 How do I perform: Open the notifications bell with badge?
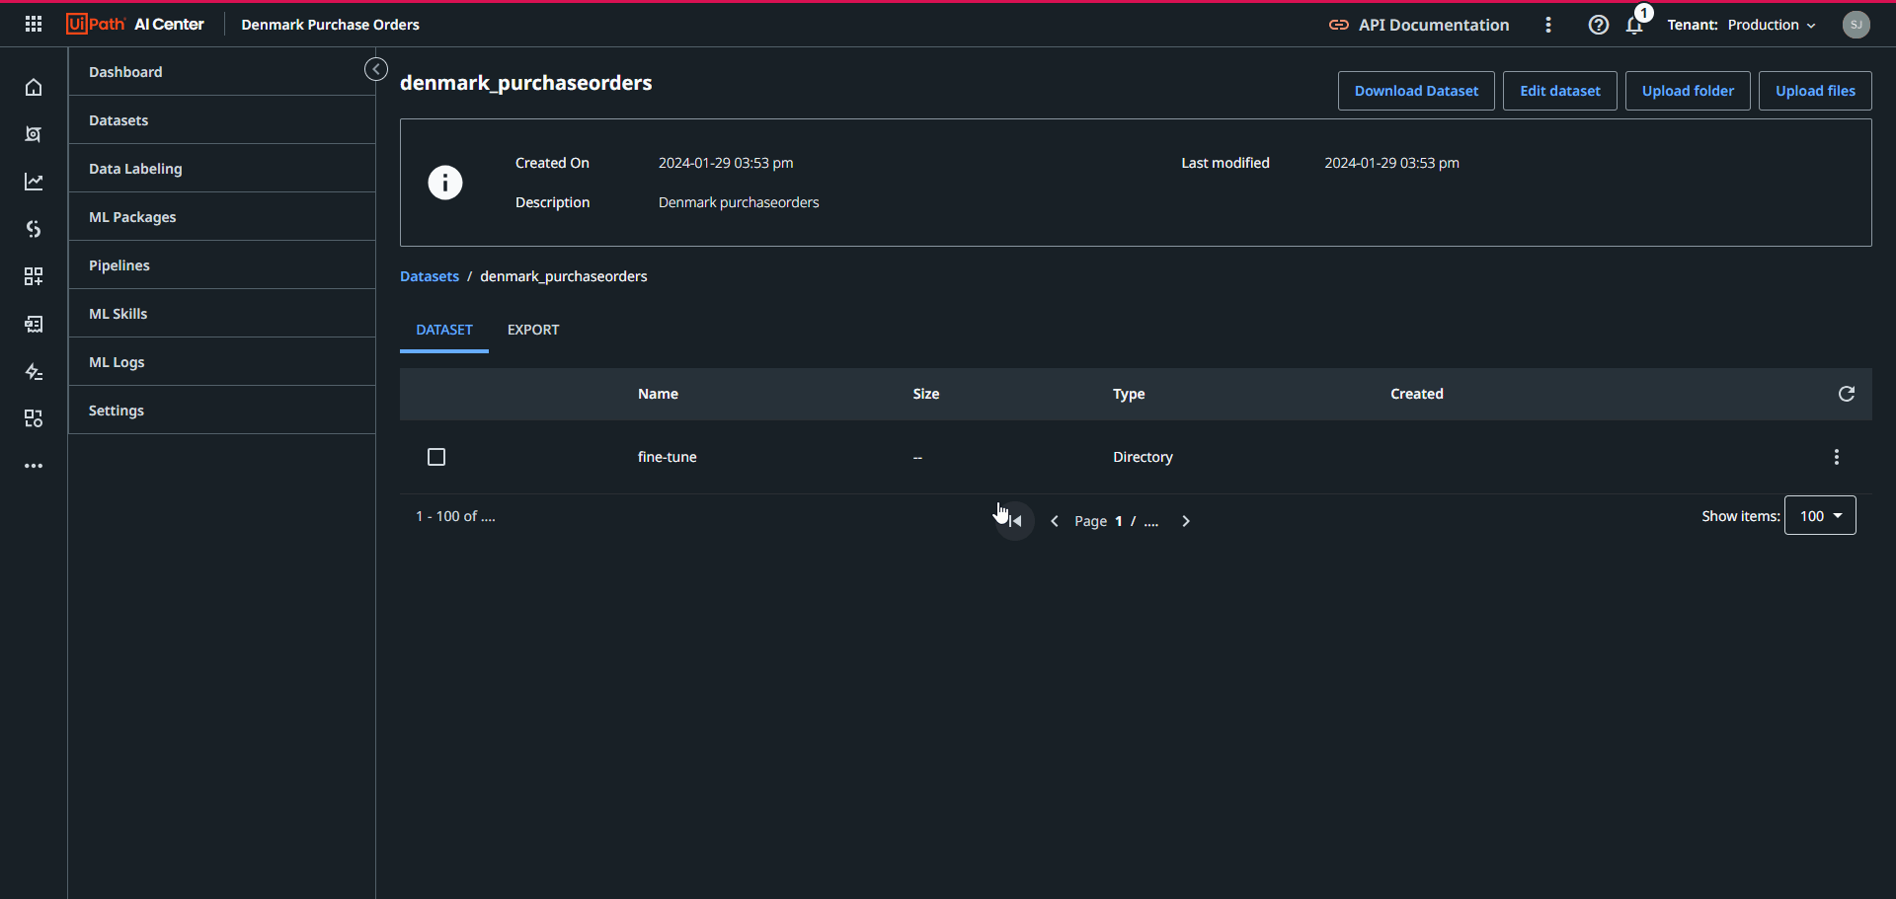pyautogui.click(x=1634, y=25)
